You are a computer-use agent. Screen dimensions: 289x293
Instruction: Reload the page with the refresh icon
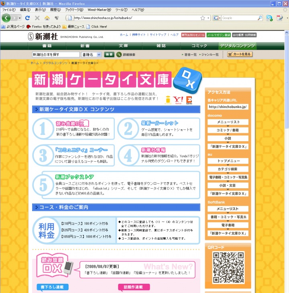[27, 18]
